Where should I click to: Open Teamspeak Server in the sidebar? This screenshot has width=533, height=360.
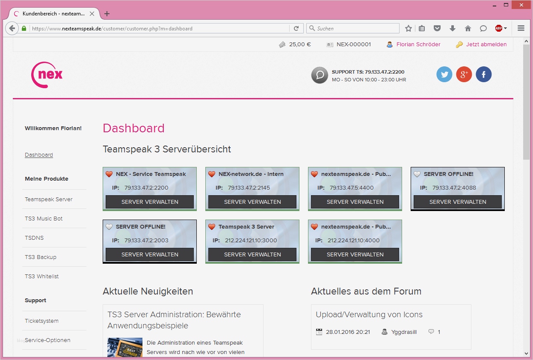click(49, 199)
